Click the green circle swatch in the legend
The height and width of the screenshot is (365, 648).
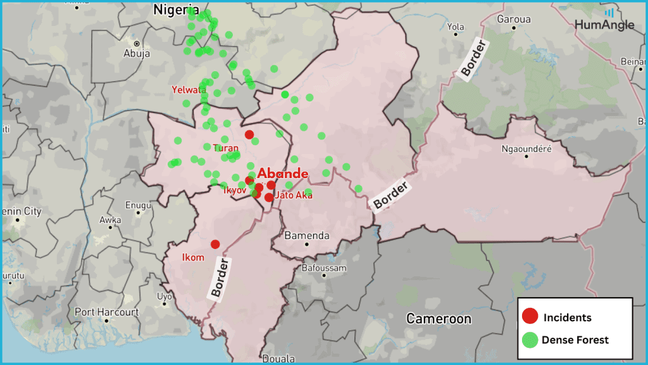click(529, 340)
